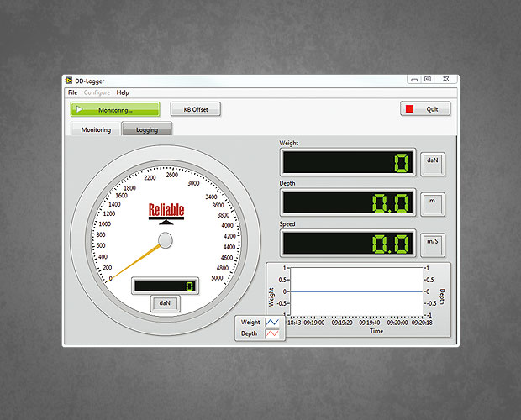
Task: Open the File menu
Action: click(x=72, y=92)
